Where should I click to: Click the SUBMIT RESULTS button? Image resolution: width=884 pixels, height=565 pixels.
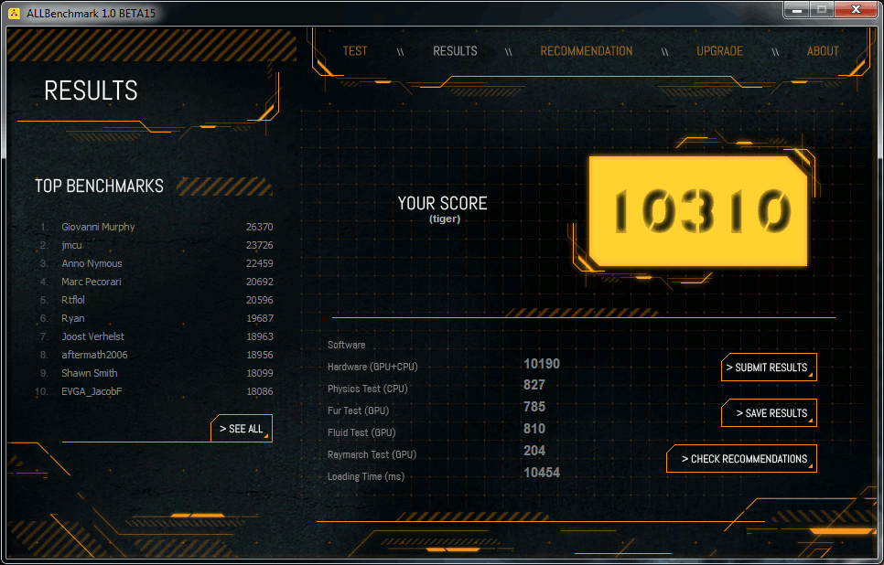769,368
